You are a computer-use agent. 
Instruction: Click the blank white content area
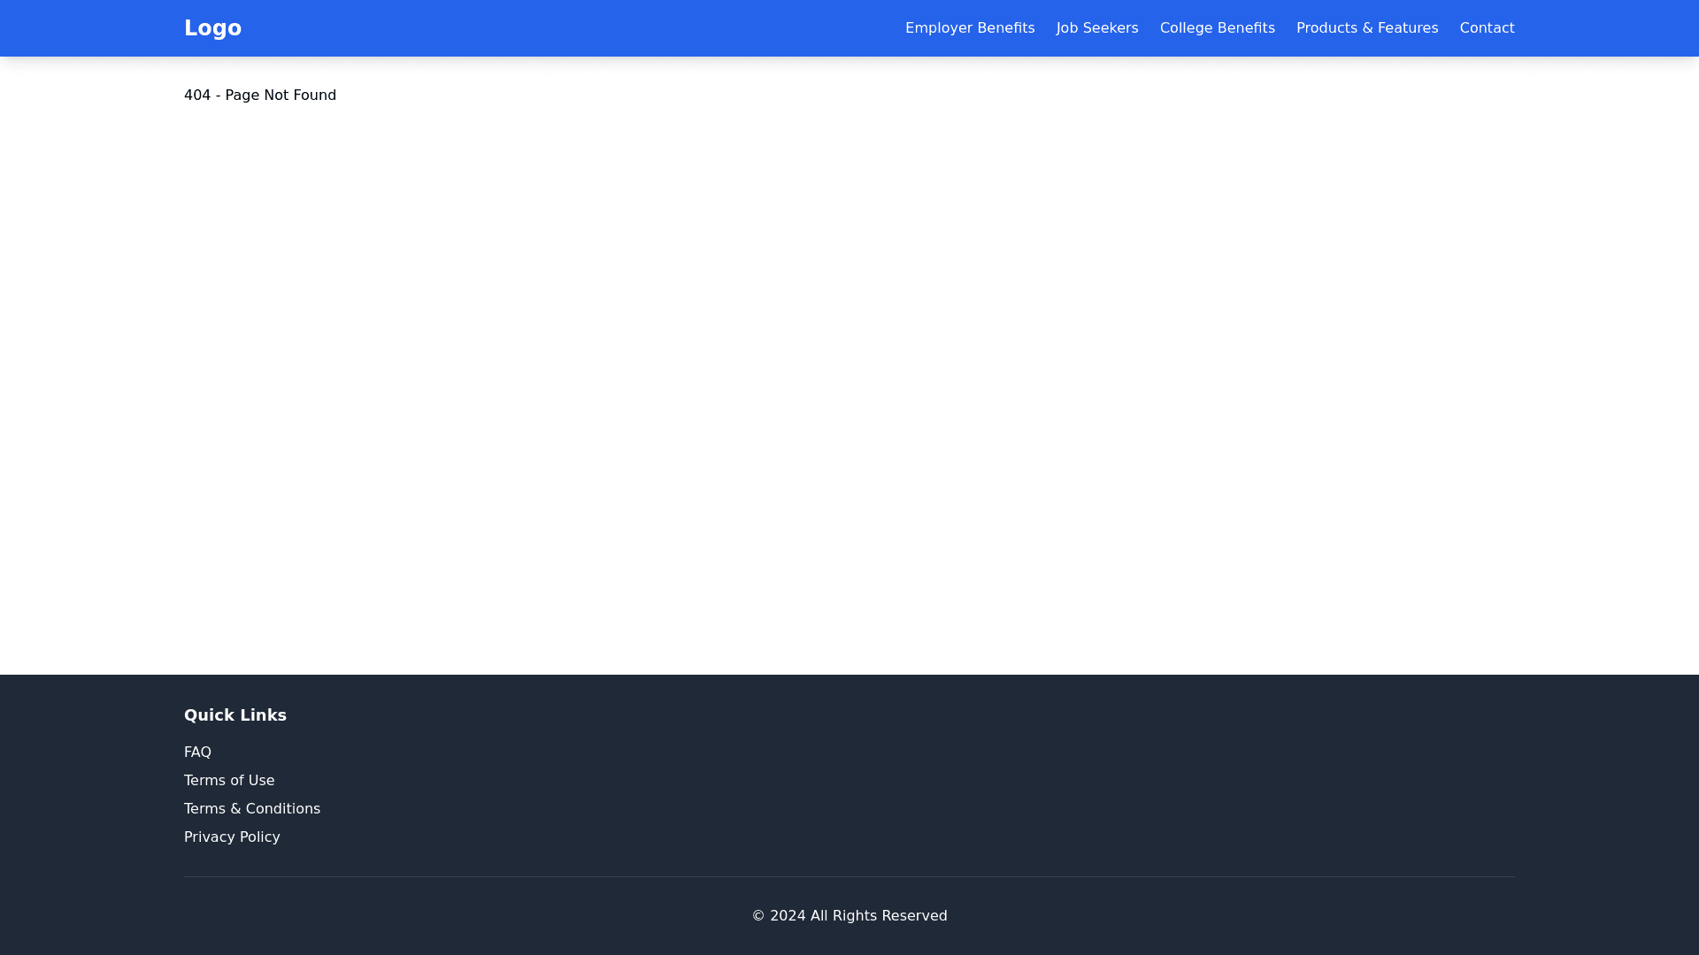849,371
